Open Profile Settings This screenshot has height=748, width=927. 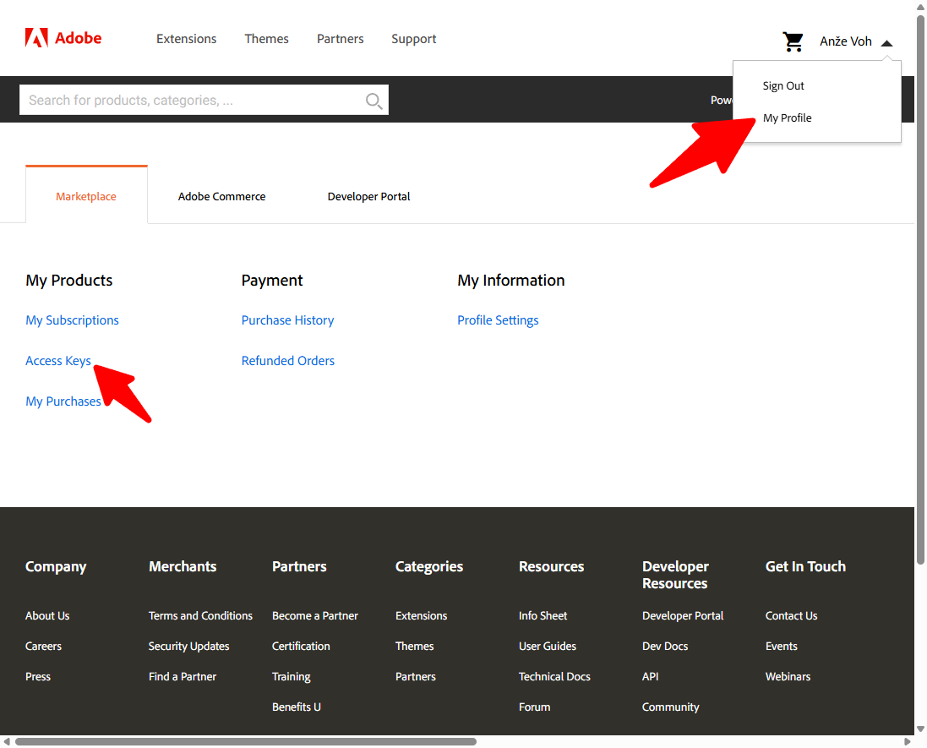point(498,319)
